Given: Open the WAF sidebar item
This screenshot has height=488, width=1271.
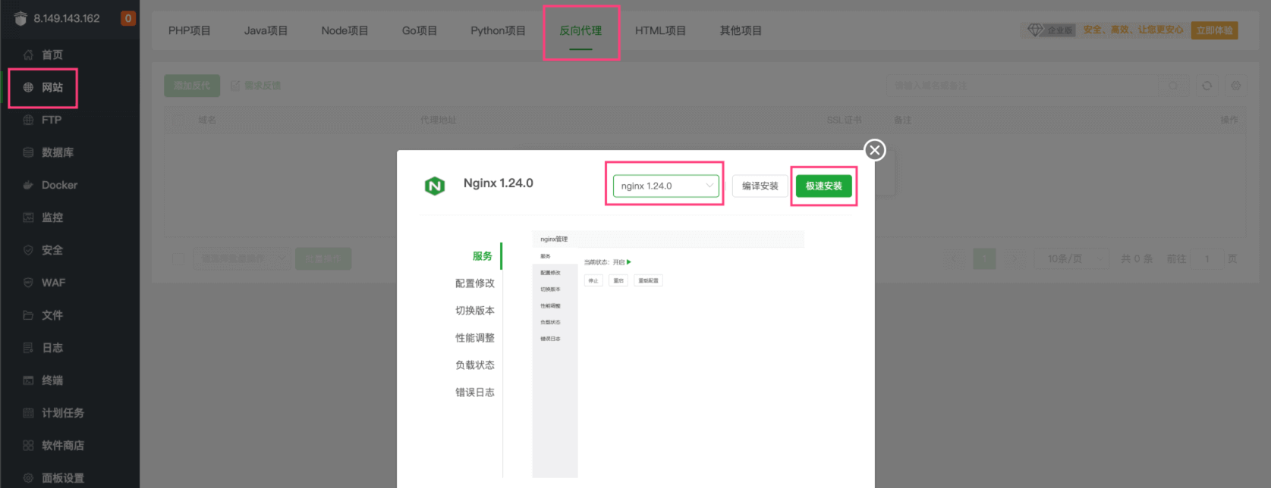Looking at the screenshot, I should (x=53, y=283).
